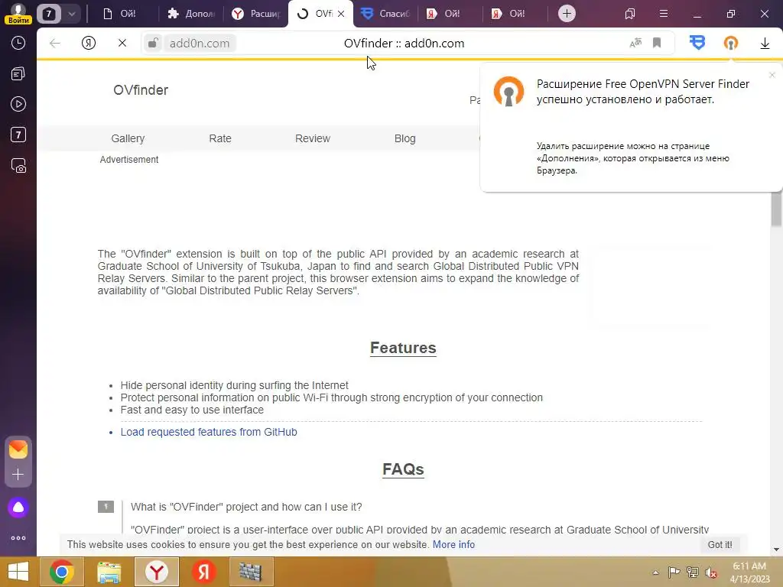Close the extension installed notification
783x587 pixels.
click(x=772, y=75)
